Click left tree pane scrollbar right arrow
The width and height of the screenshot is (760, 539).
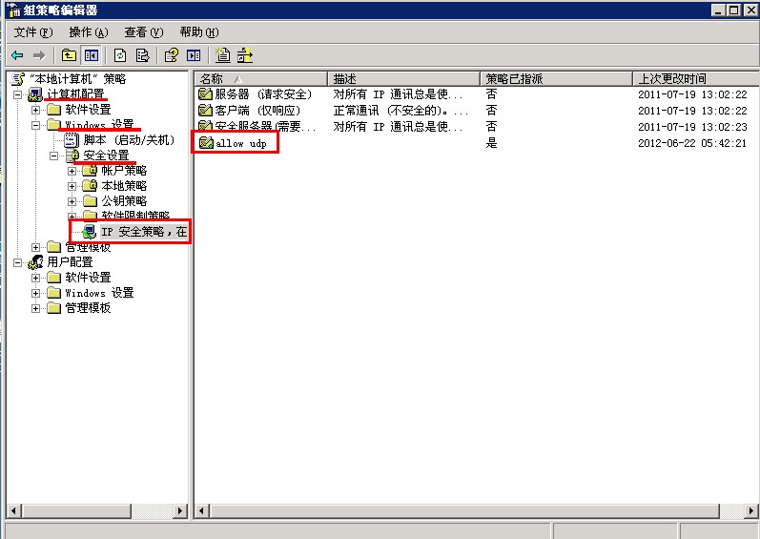click(x=181, y=511)
